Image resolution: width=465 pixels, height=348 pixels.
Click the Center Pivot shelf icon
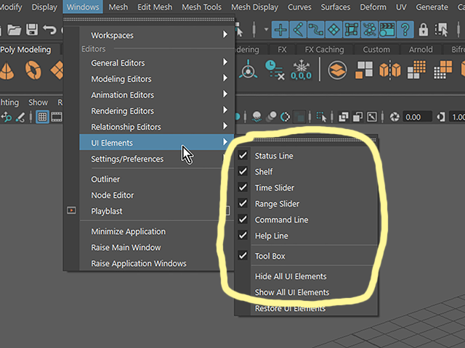(248, 70)
